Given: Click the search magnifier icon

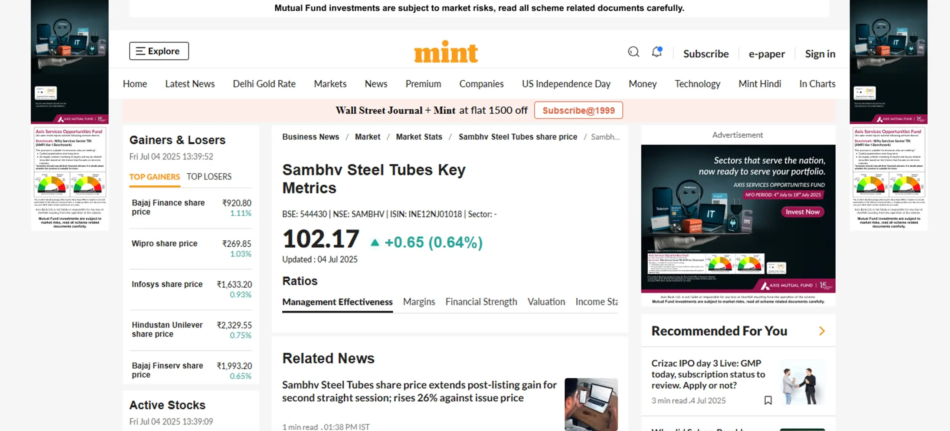Looking at the screenshot, I should (633, 52).
